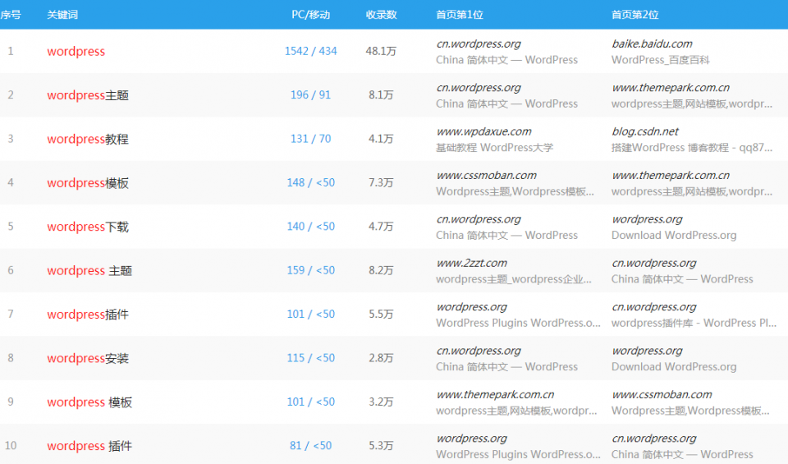Go to the blog.csdn.net result URL
This screenshot has width=788, height=464.
click(645, 131)
